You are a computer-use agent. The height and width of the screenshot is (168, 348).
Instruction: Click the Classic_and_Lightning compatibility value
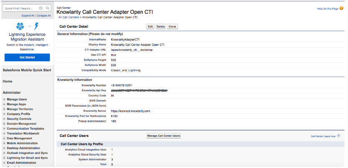[126, 70]
